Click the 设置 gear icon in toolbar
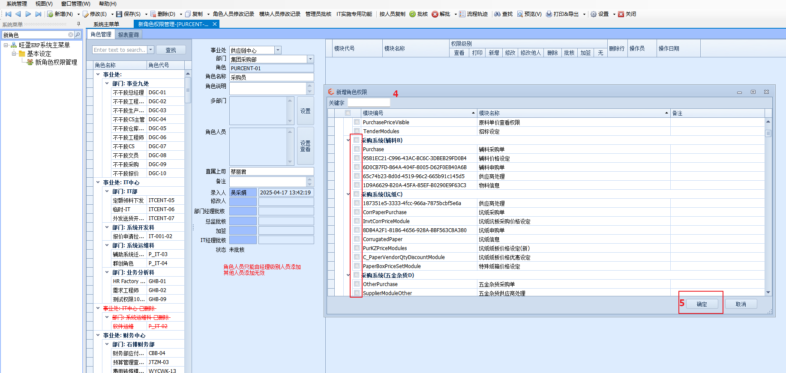The image size is (786, 373). click(594, 14)
